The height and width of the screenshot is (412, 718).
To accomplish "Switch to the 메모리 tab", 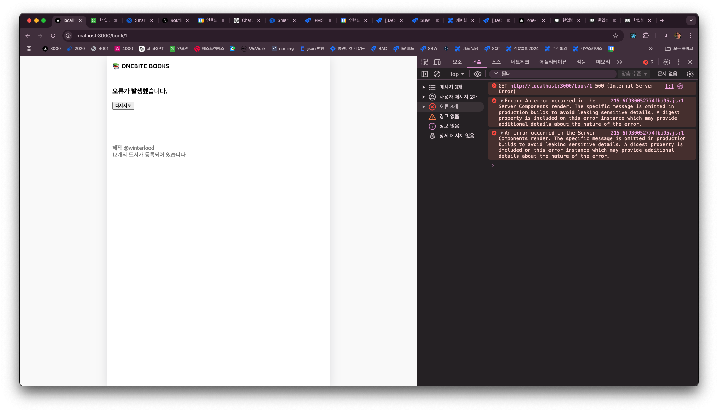I will 603,62.
